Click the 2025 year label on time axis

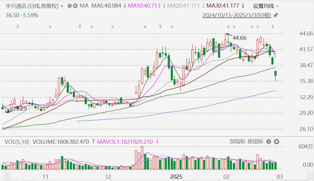tap(176, 177)
